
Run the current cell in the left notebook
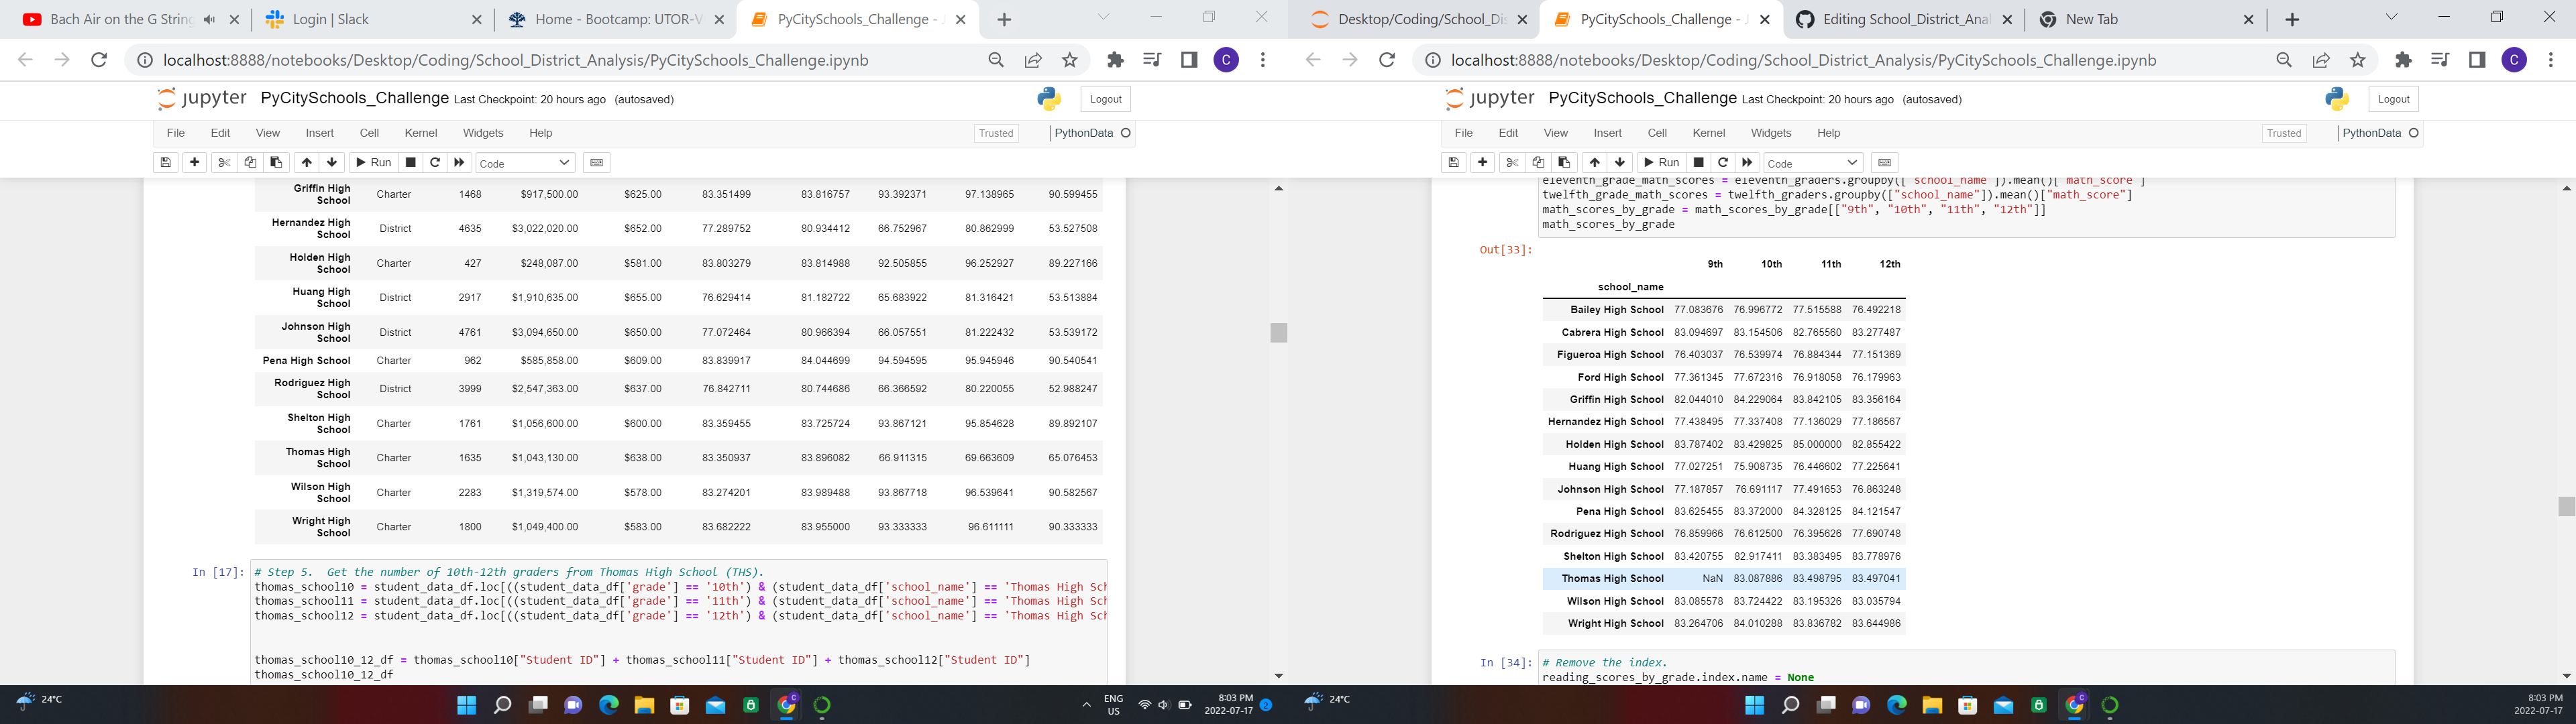[x=372, y=162]
